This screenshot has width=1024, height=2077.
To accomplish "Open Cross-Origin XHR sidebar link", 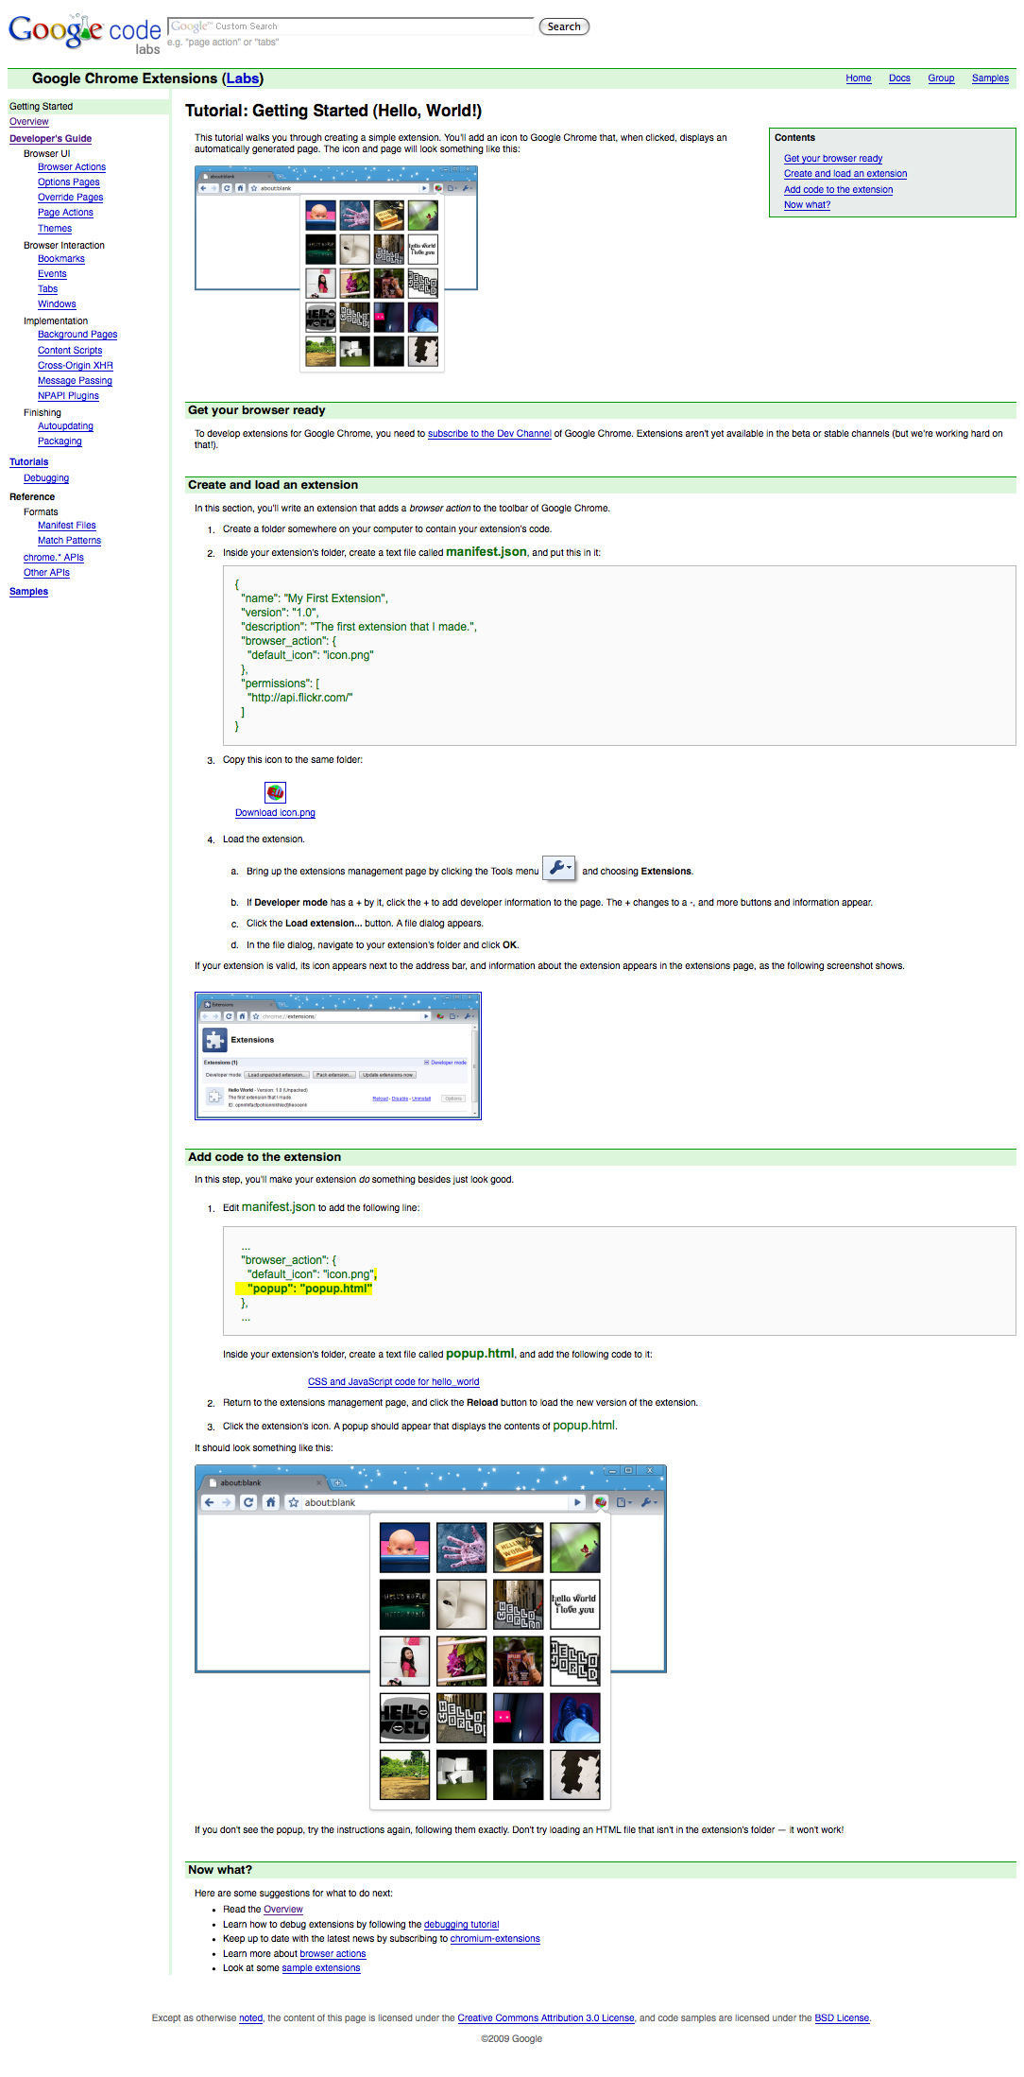I will click(76, 366).
